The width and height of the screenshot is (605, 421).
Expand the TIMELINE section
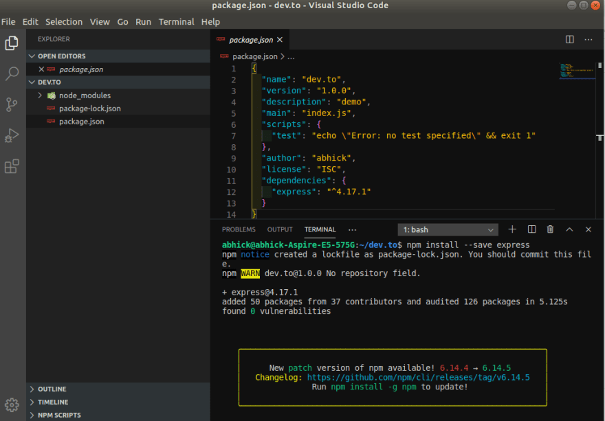tap(32, 402)
